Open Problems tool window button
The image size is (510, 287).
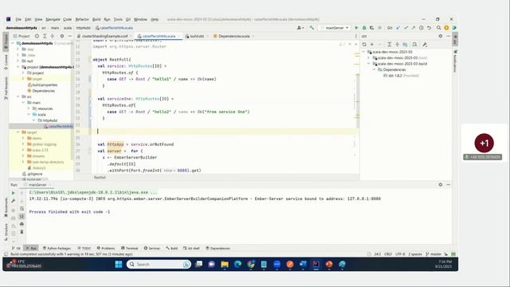(x=106, y=248)
